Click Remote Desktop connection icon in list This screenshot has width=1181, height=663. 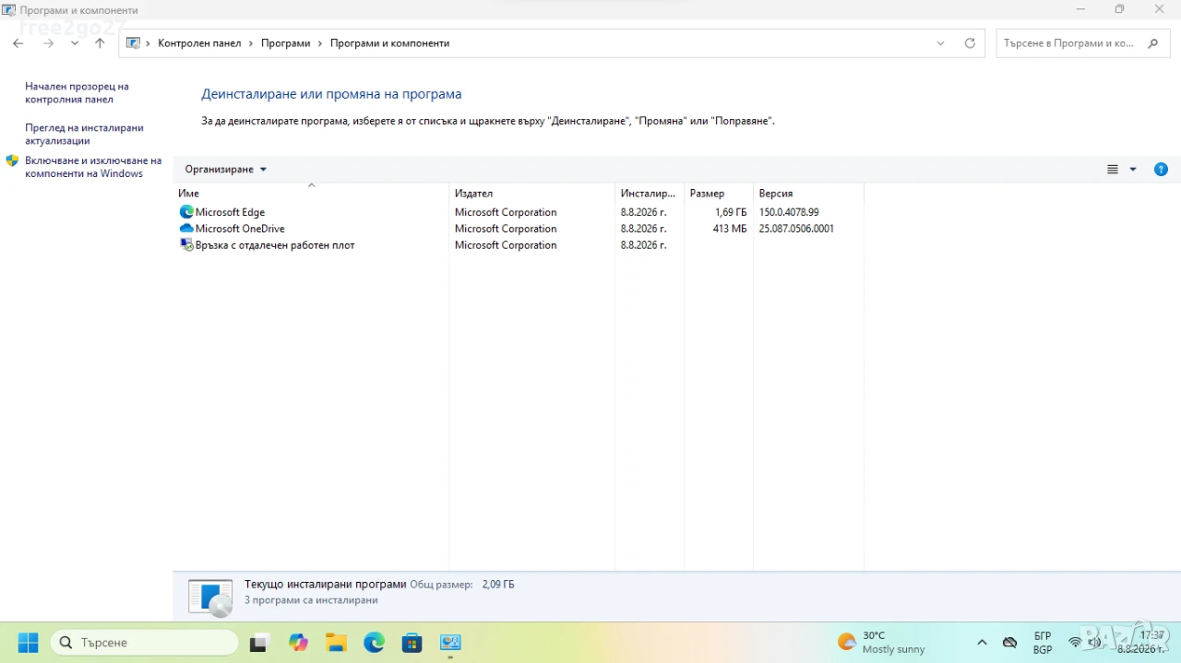point(186,245)
